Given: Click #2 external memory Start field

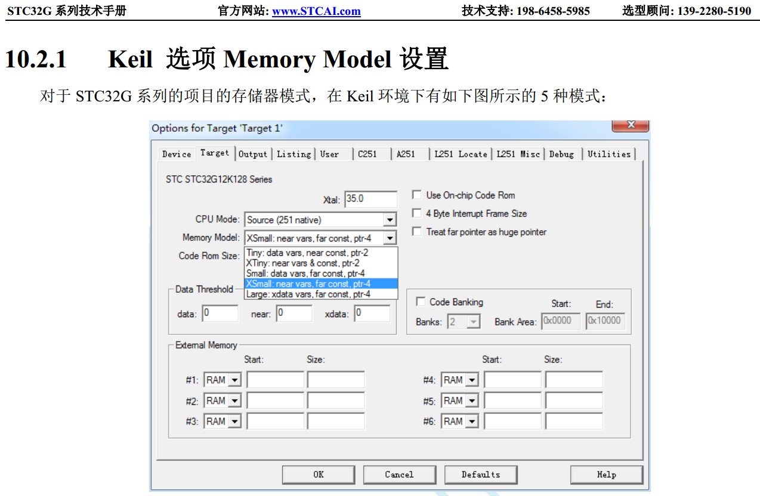Looking at the screenshot, I should click(x=276, y=401).
